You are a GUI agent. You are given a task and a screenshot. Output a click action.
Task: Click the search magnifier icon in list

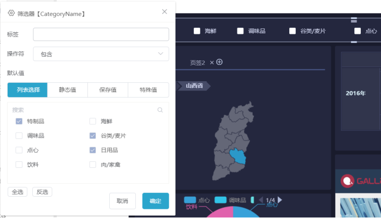160,110
